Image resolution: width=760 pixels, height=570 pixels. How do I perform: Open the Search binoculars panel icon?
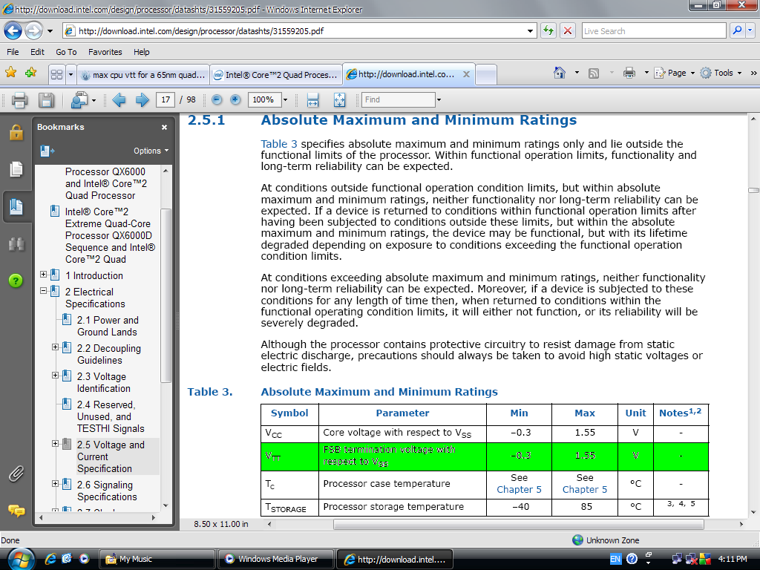coord(16,243)
